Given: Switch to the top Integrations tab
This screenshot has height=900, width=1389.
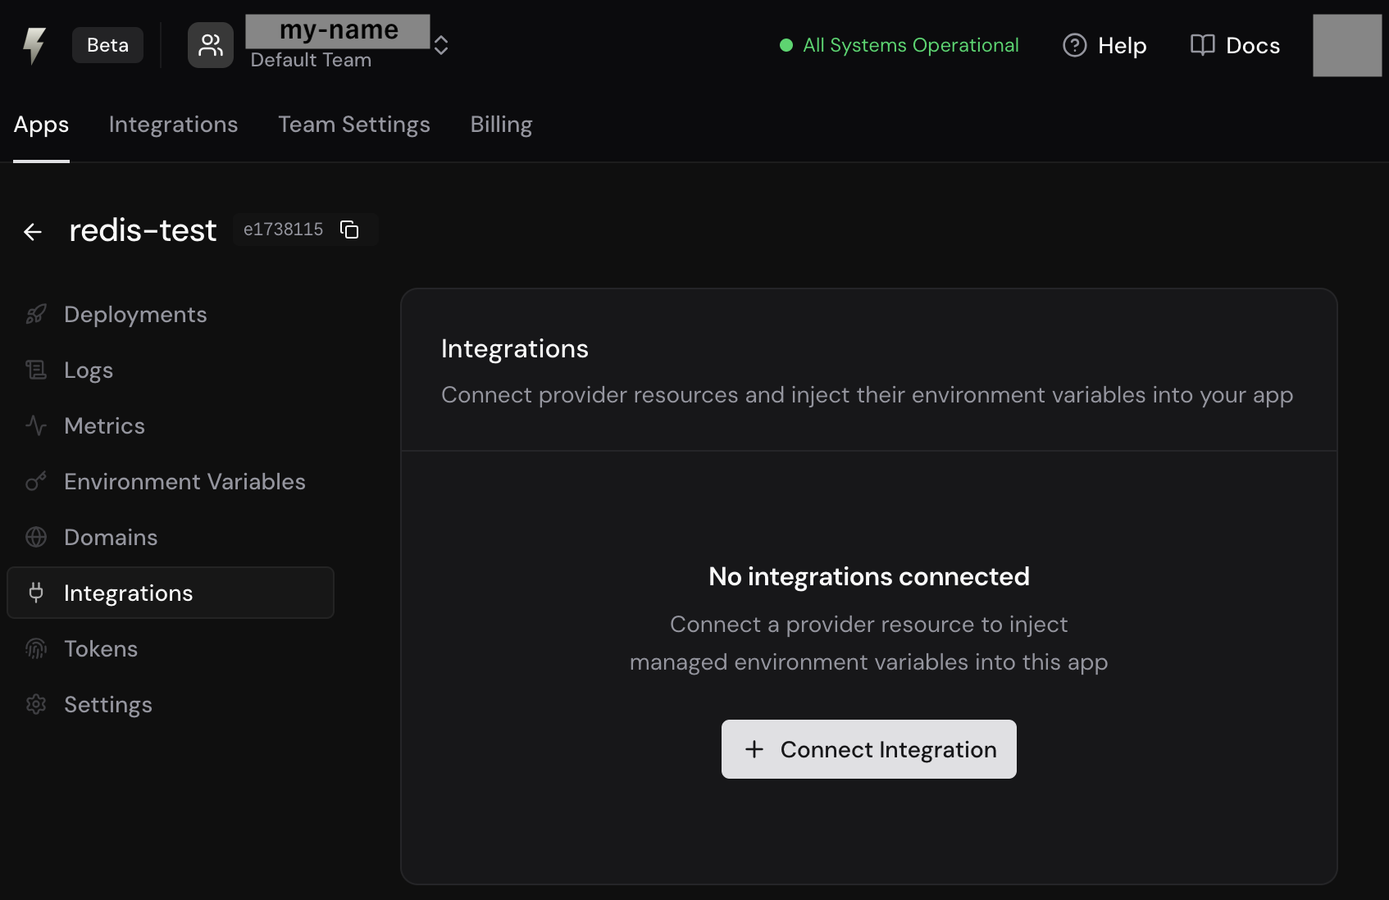Looking at the screenshot, I should point(173,125).
